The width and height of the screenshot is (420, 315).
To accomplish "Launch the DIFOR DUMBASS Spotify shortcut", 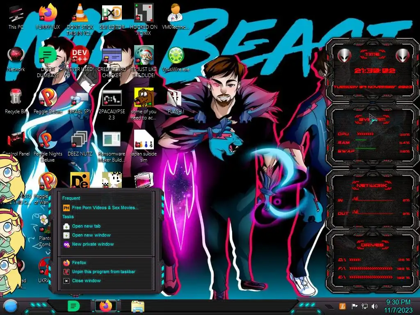I will pos(48,62).
